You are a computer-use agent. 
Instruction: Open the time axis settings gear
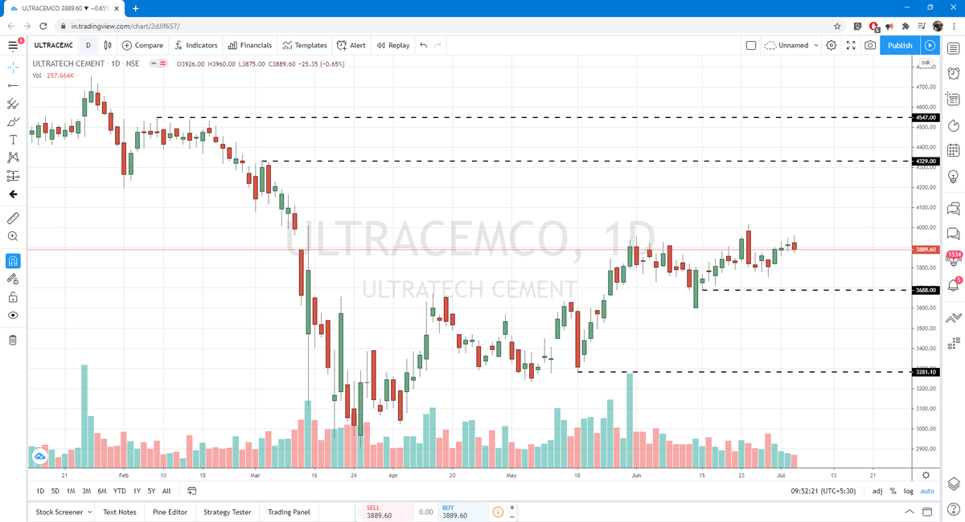pos(926,475)
